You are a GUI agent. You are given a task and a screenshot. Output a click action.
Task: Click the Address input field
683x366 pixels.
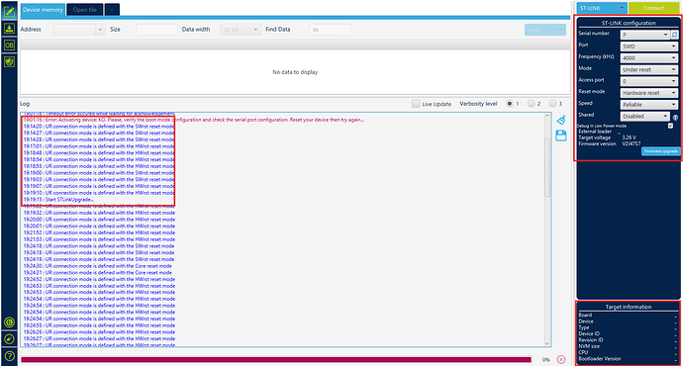(74, 30)
